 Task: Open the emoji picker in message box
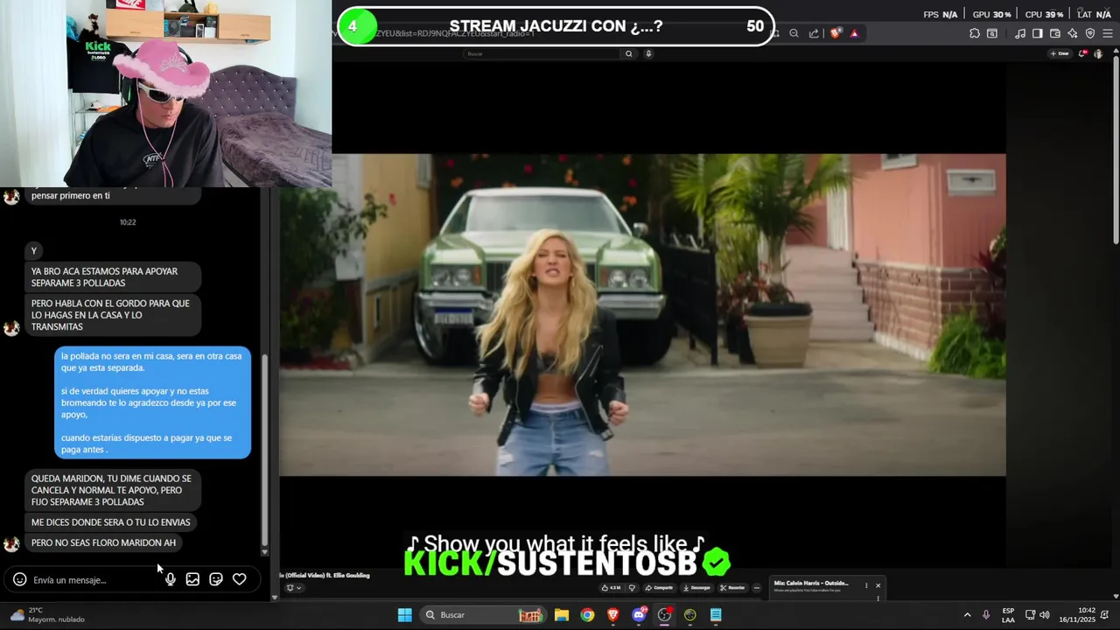pos(19,579)
